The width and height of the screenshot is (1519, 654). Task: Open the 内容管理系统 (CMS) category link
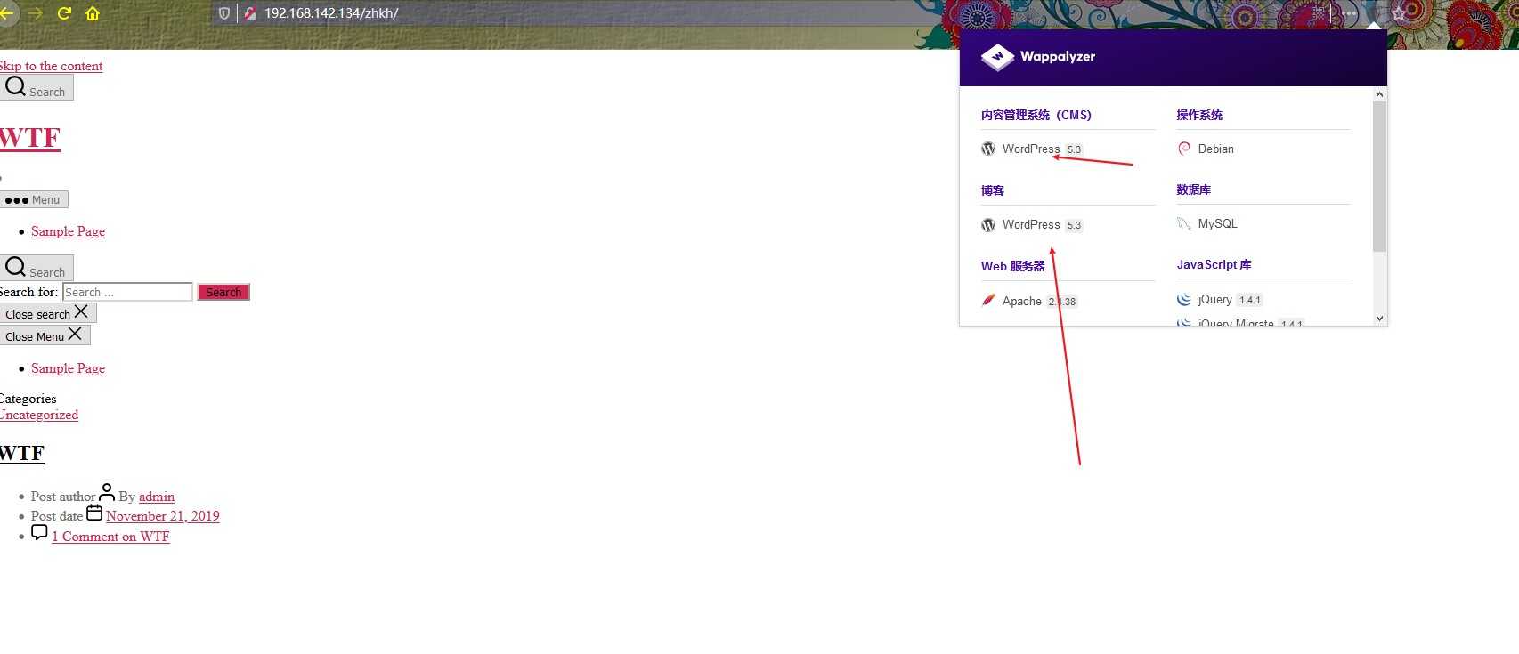pos(1036,115)
